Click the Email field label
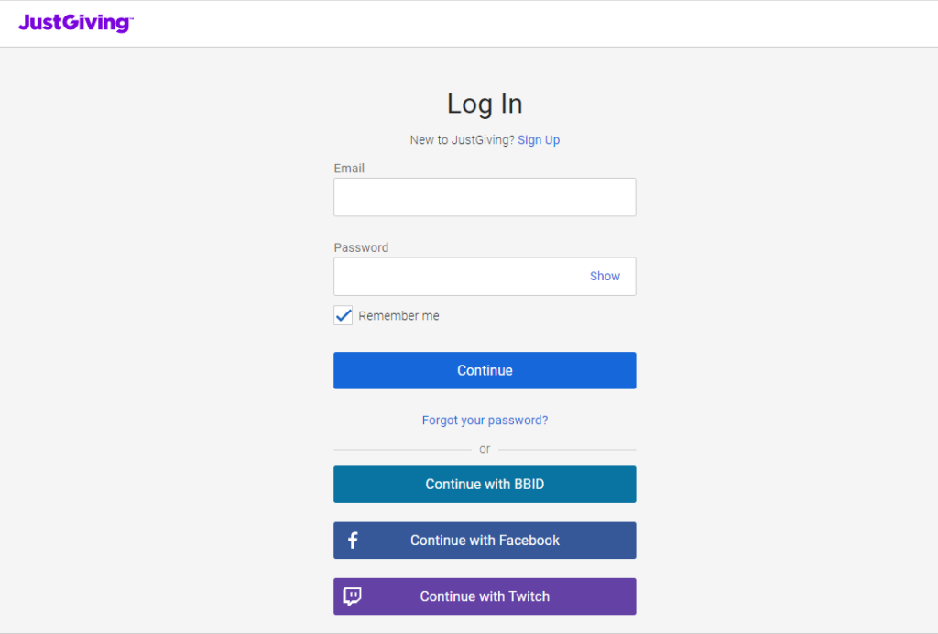This screenshot has width=938, height=634. pos(349,169)
